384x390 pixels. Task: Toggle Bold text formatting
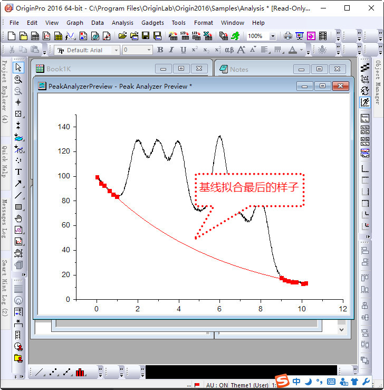pos(160,50)
